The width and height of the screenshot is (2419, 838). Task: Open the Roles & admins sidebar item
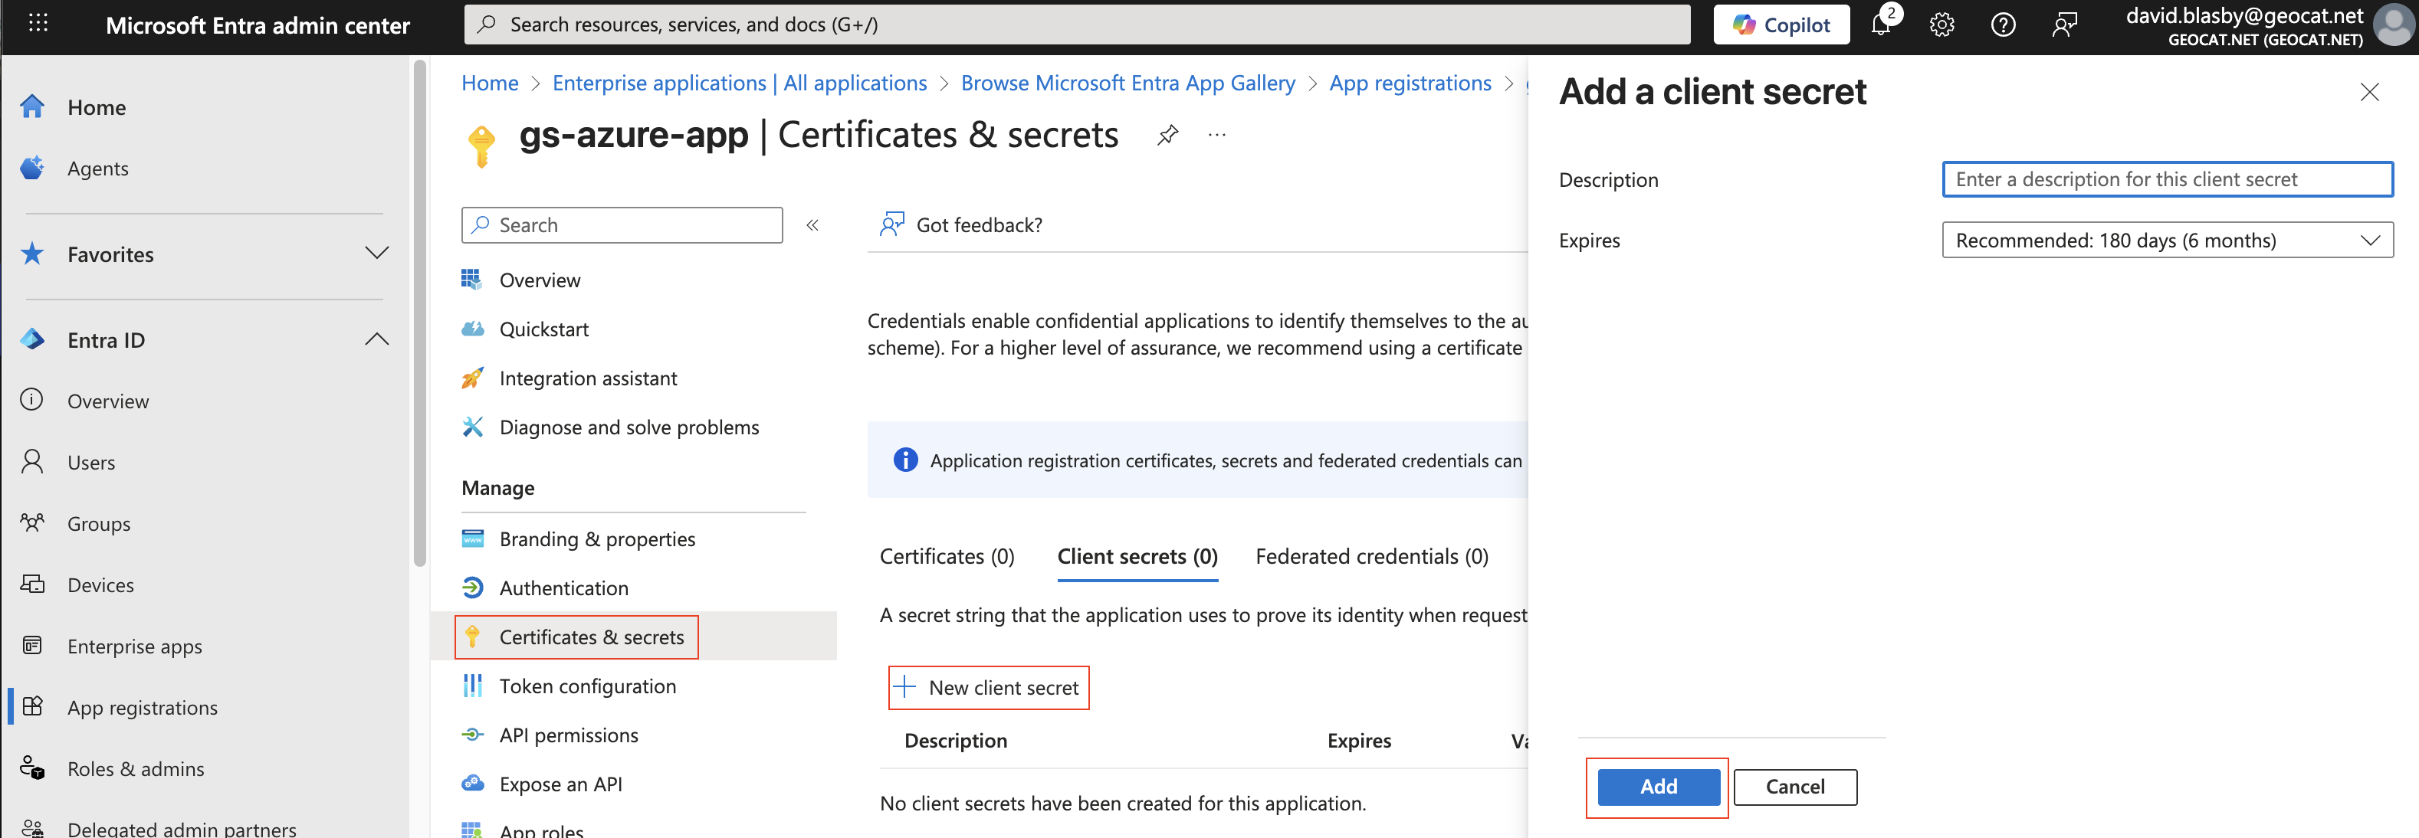point(135,768)
